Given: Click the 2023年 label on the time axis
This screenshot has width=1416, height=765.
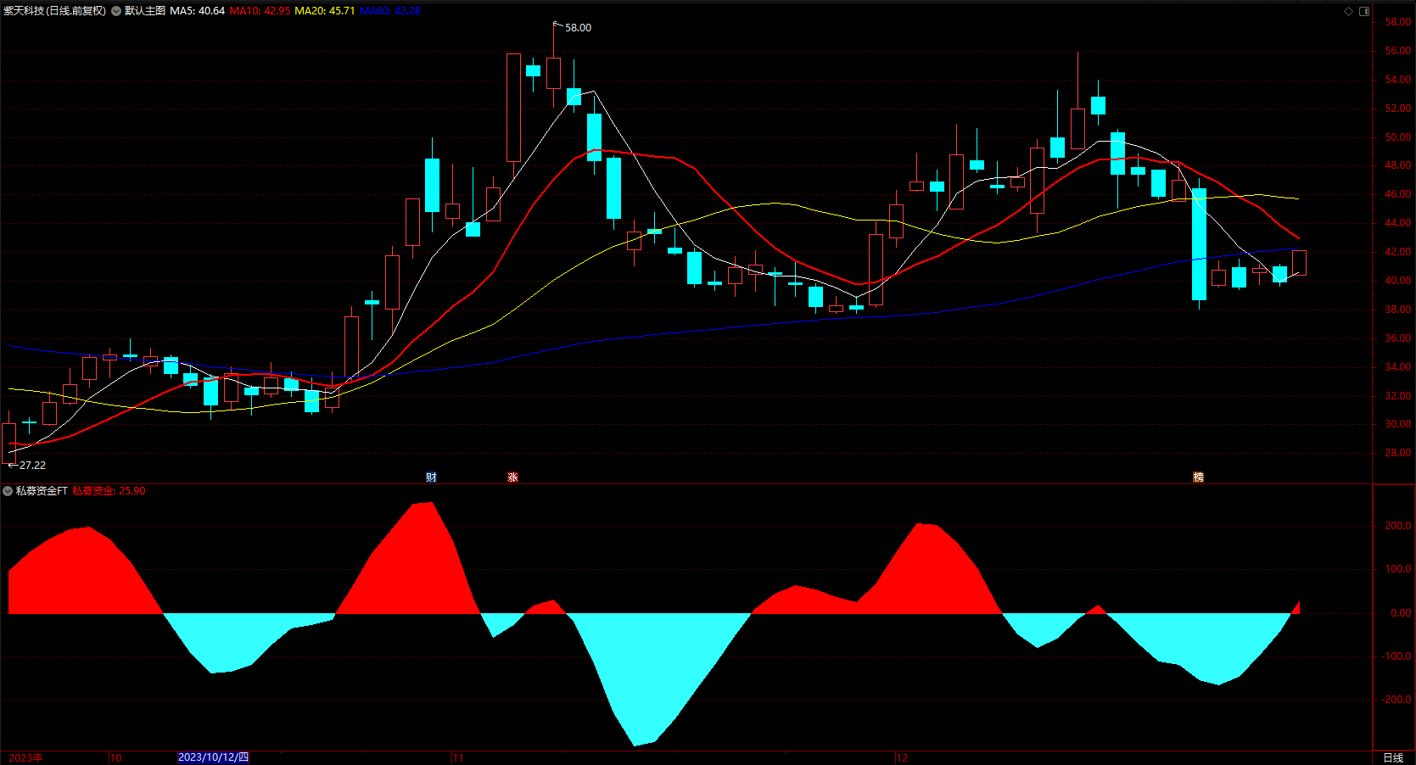Looking at the screenshot, I should coord(25,757).
